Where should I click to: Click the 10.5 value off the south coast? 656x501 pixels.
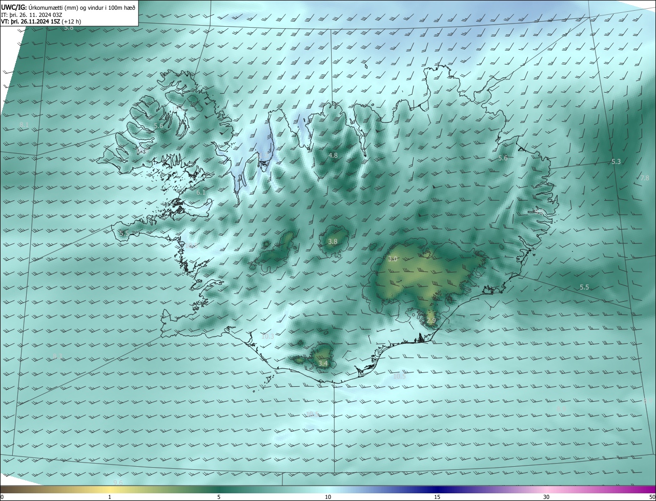tap(399, 377)
